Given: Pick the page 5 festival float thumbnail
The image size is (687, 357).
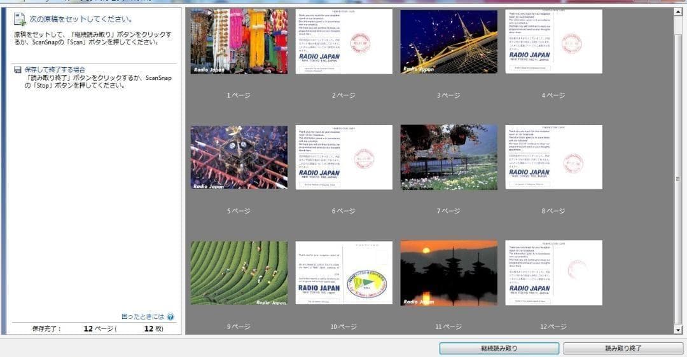Looking at the screenshot, I should pyautogui.click(x=239, y=157).
